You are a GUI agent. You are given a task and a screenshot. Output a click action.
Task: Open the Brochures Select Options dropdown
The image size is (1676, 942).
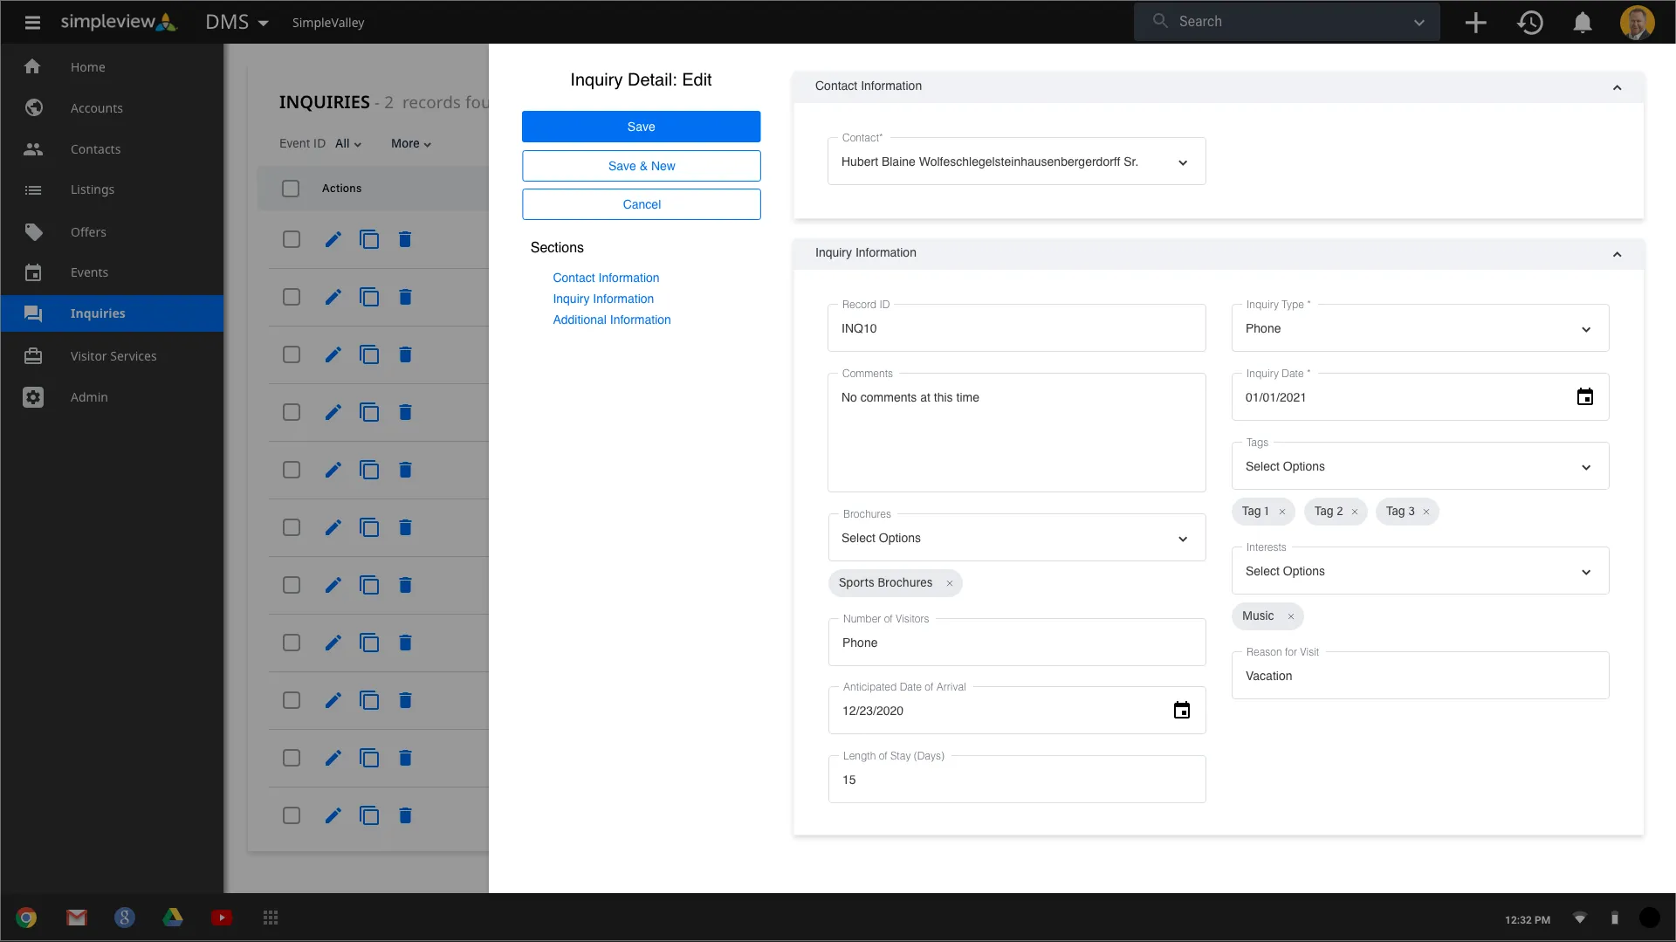[x=1016, y=538]
